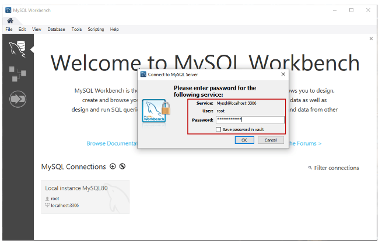Click the MySQL Workbench title bar icon

(8, 10)
